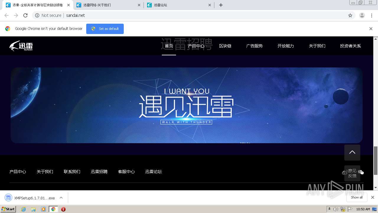Open a new tab with plus icon
The width and height of the screenshot is (378, 213).
pyautogui.click(x=221, y=5)
